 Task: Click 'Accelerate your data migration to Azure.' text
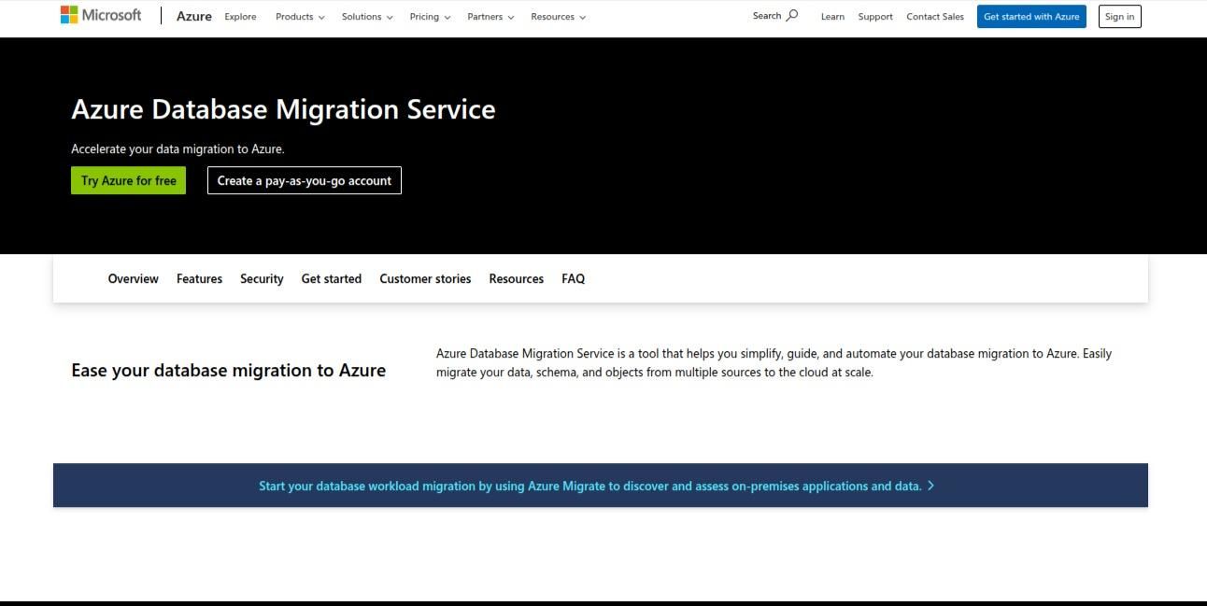click(177, 148)
